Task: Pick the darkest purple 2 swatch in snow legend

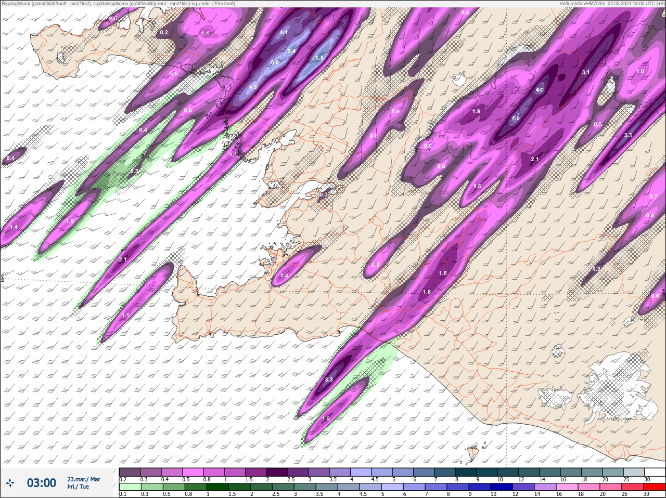Action: 277,472
